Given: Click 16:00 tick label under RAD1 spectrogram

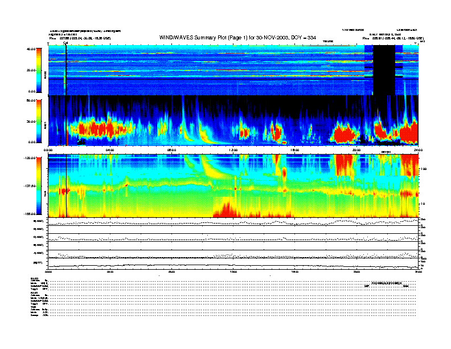Looking at the screenshot, I should (x=295, y=150).
